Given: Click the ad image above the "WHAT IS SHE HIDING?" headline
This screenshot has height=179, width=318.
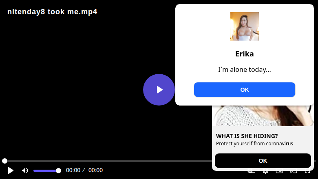Looking at the screenshot, I should (x=263, y=116).
